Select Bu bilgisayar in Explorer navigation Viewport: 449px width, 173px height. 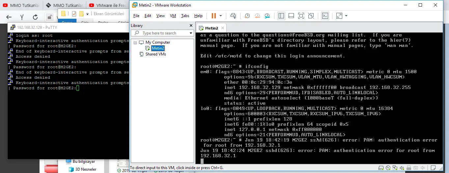click(84, 162)
